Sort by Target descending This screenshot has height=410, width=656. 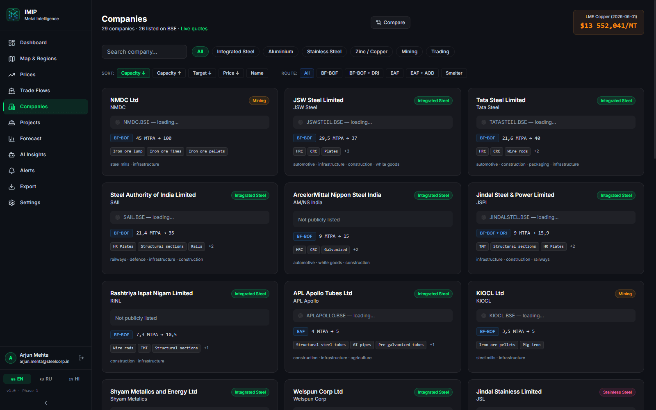[202, 73]
